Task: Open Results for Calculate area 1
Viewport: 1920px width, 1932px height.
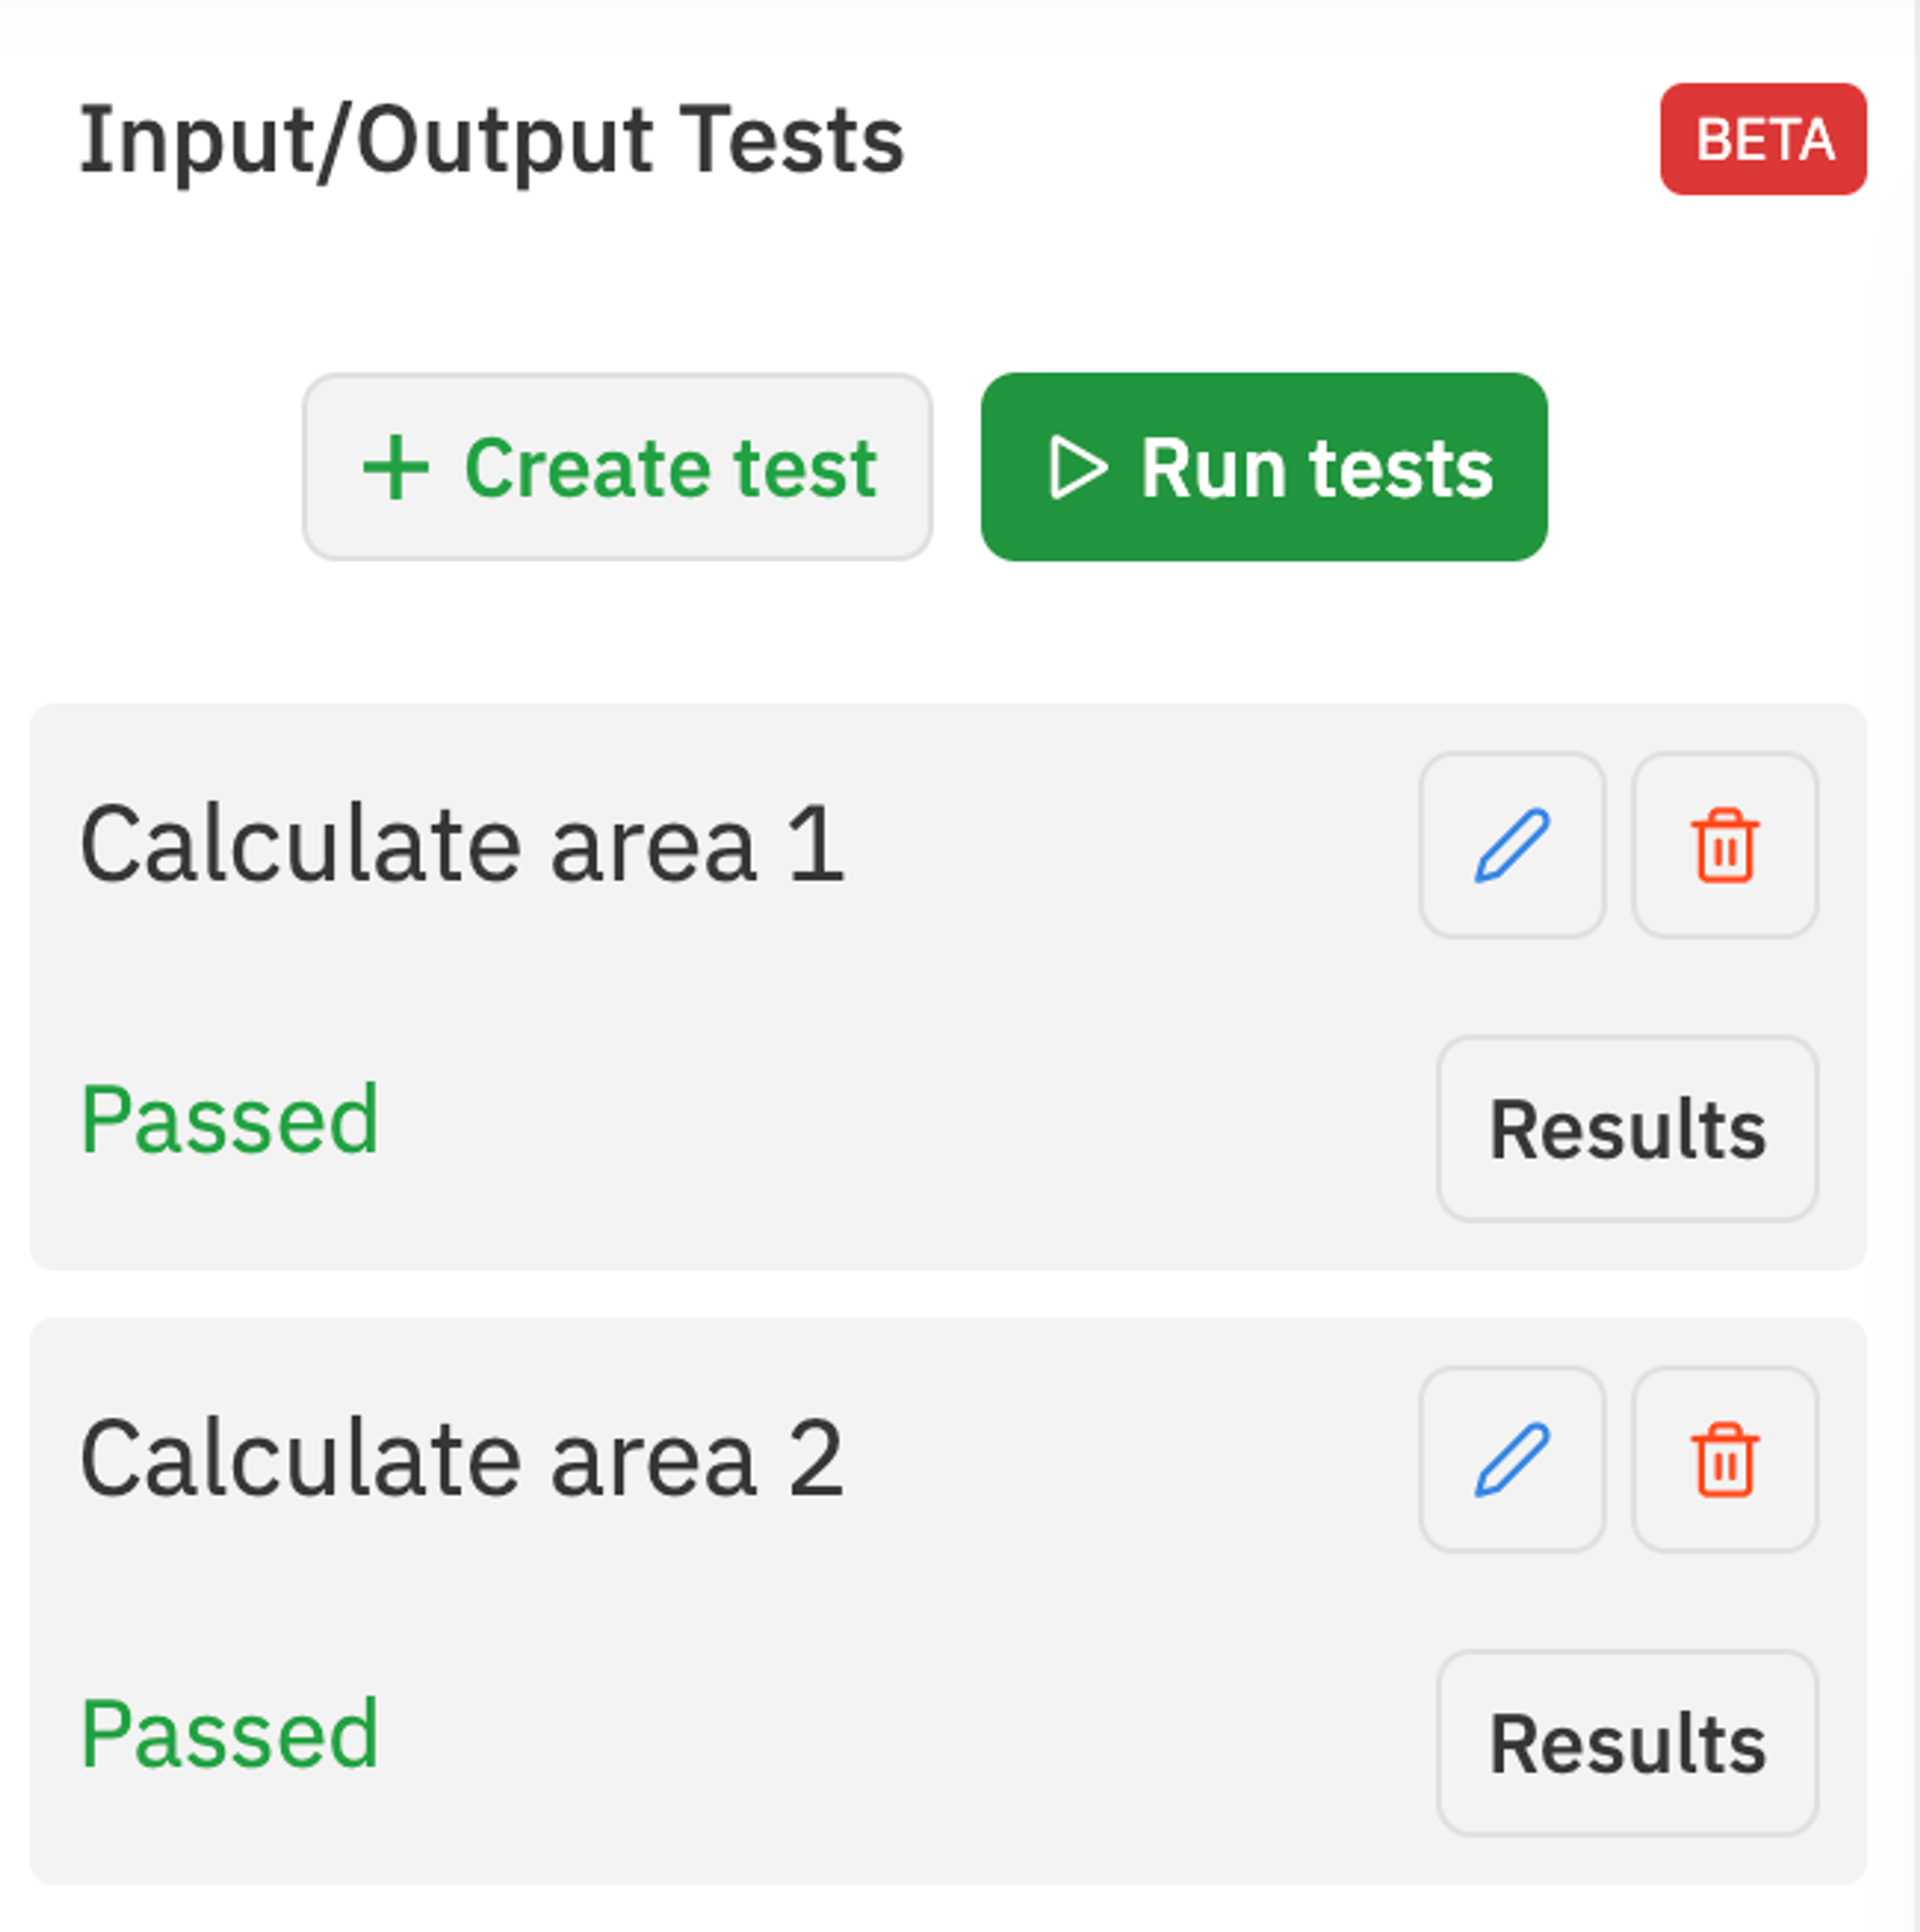Action: [1627, 1128]
